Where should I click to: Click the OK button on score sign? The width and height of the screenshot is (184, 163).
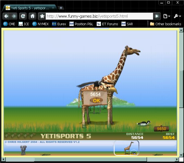click(x=96, y=100)
